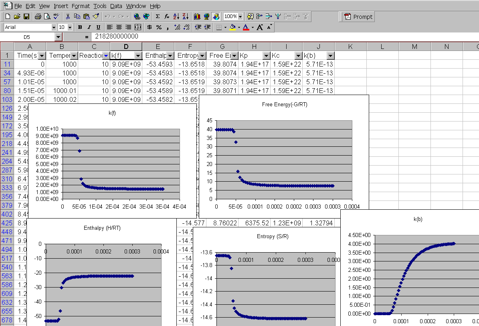Click the Save floppy disk icon
Screen dimensions: 479x326
pos(26,16)
